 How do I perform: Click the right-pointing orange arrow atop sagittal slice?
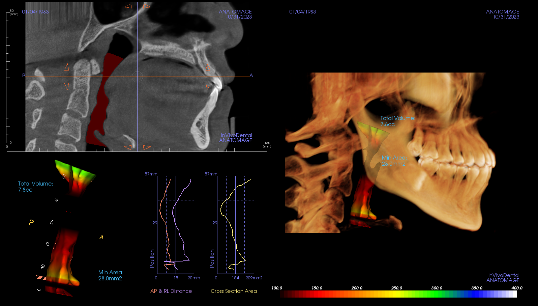pyautogui.click(x=147, y=6)
